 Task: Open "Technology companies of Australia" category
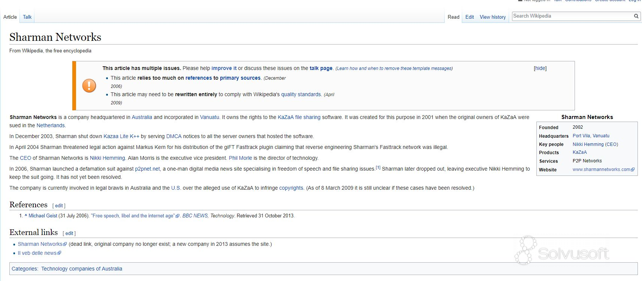(x=82, y=269)
